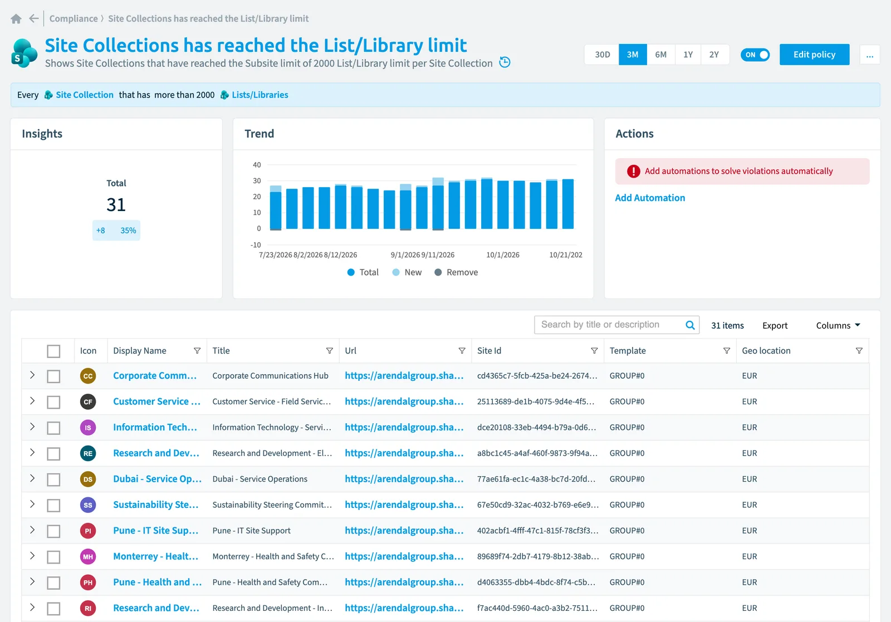Select the 1Y time range
This screenshot has width=891, height=622.
coord(688,55)
